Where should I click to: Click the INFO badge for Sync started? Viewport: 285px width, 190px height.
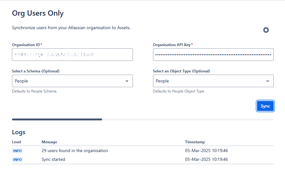coord(18,160)
